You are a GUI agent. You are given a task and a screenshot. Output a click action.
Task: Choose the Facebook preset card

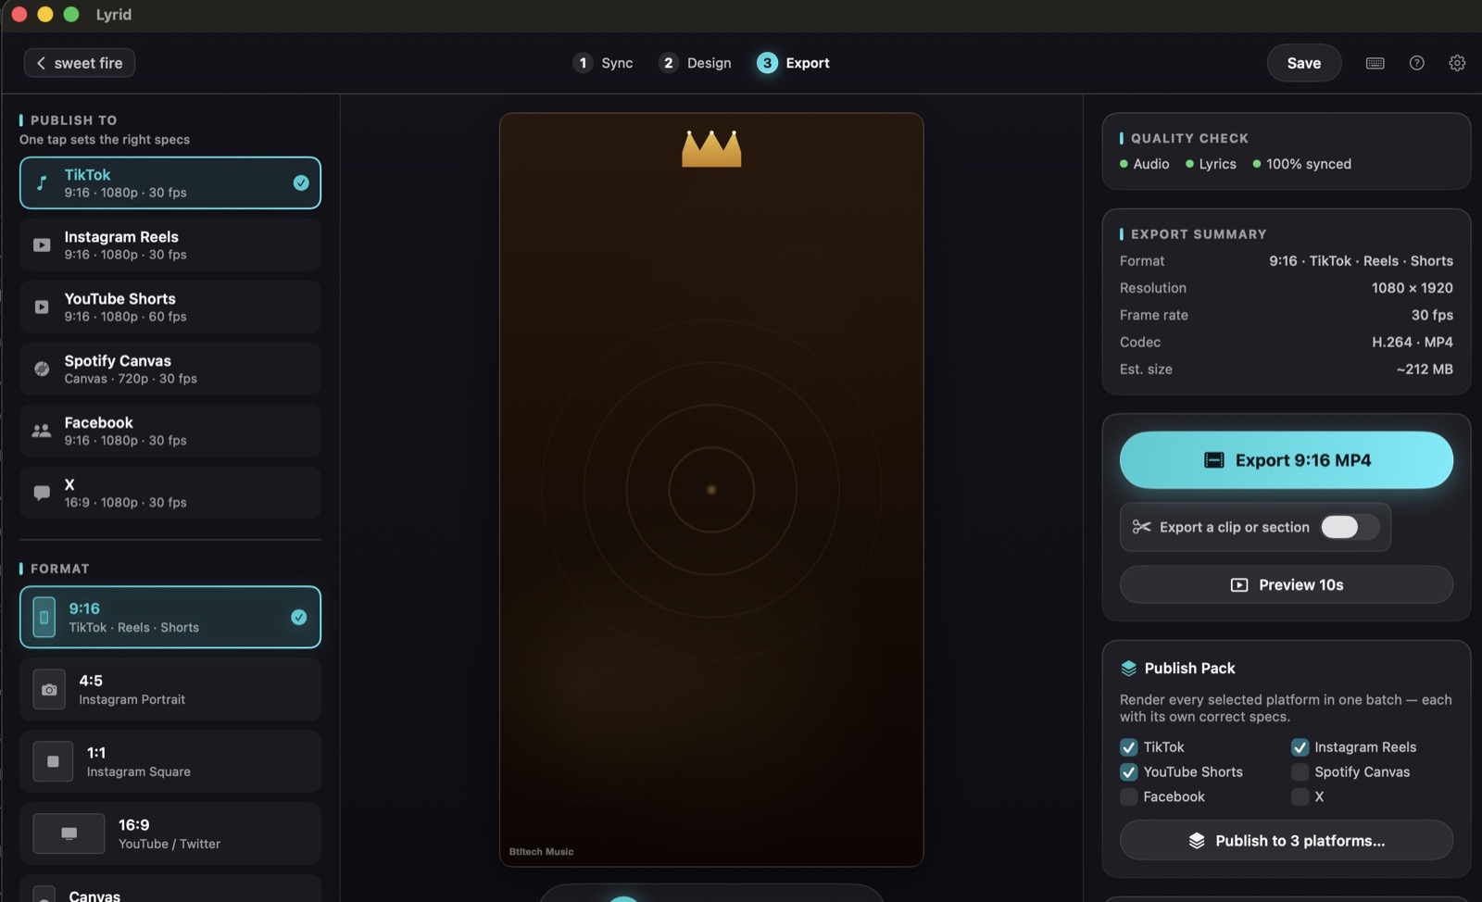pyautogui.click(x=170, y=431)
